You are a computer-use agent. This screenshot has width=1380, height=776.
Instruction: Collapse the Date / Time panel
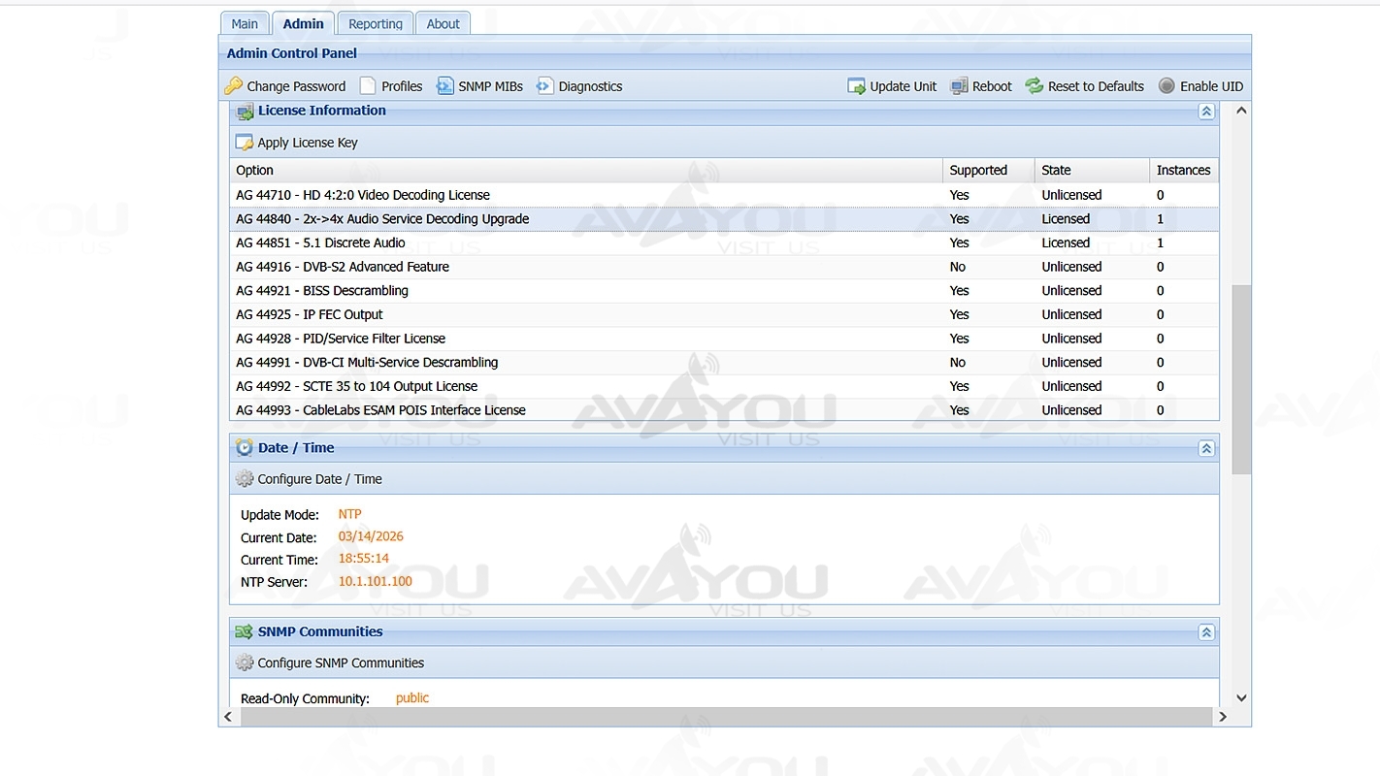pyautogui.click(x=1206, y=448)
